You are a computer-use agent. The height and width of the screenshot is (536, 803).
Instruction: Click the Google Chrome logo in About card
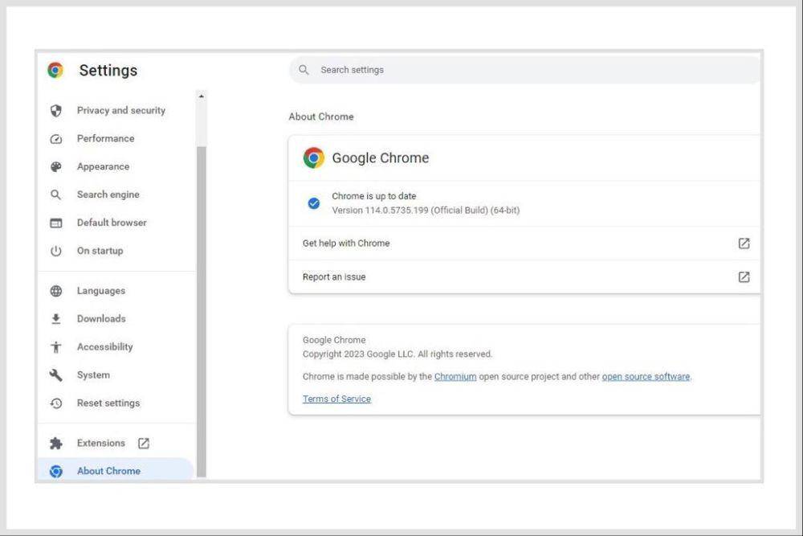click(x=313, y=158)
